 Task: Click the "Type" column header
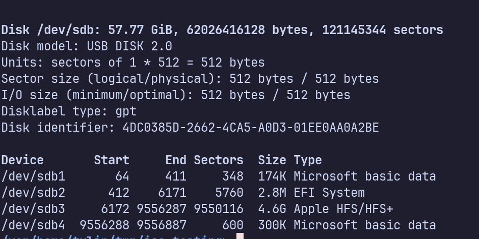click(x=308, y=160)
